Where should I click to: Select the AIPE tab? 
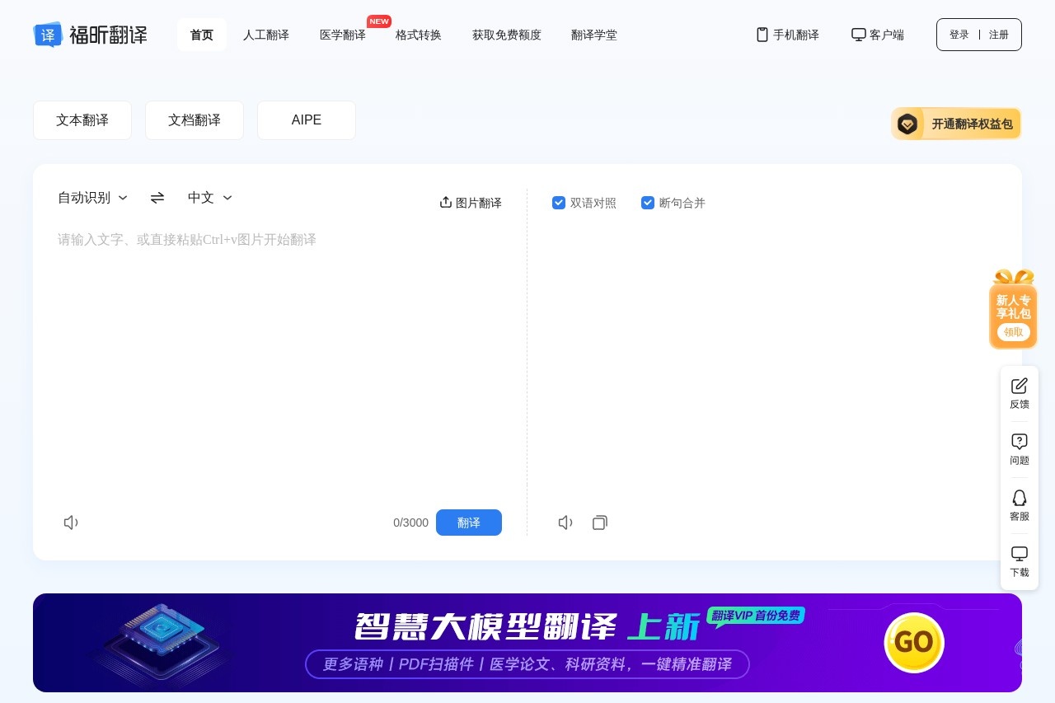click(x=306, y=120)
